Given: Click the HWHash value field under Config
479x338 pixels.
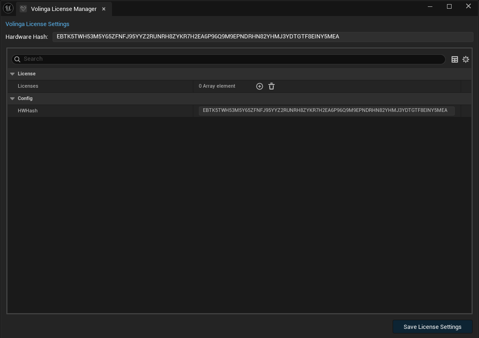Looking at the screenshot, I should point(326,111).
